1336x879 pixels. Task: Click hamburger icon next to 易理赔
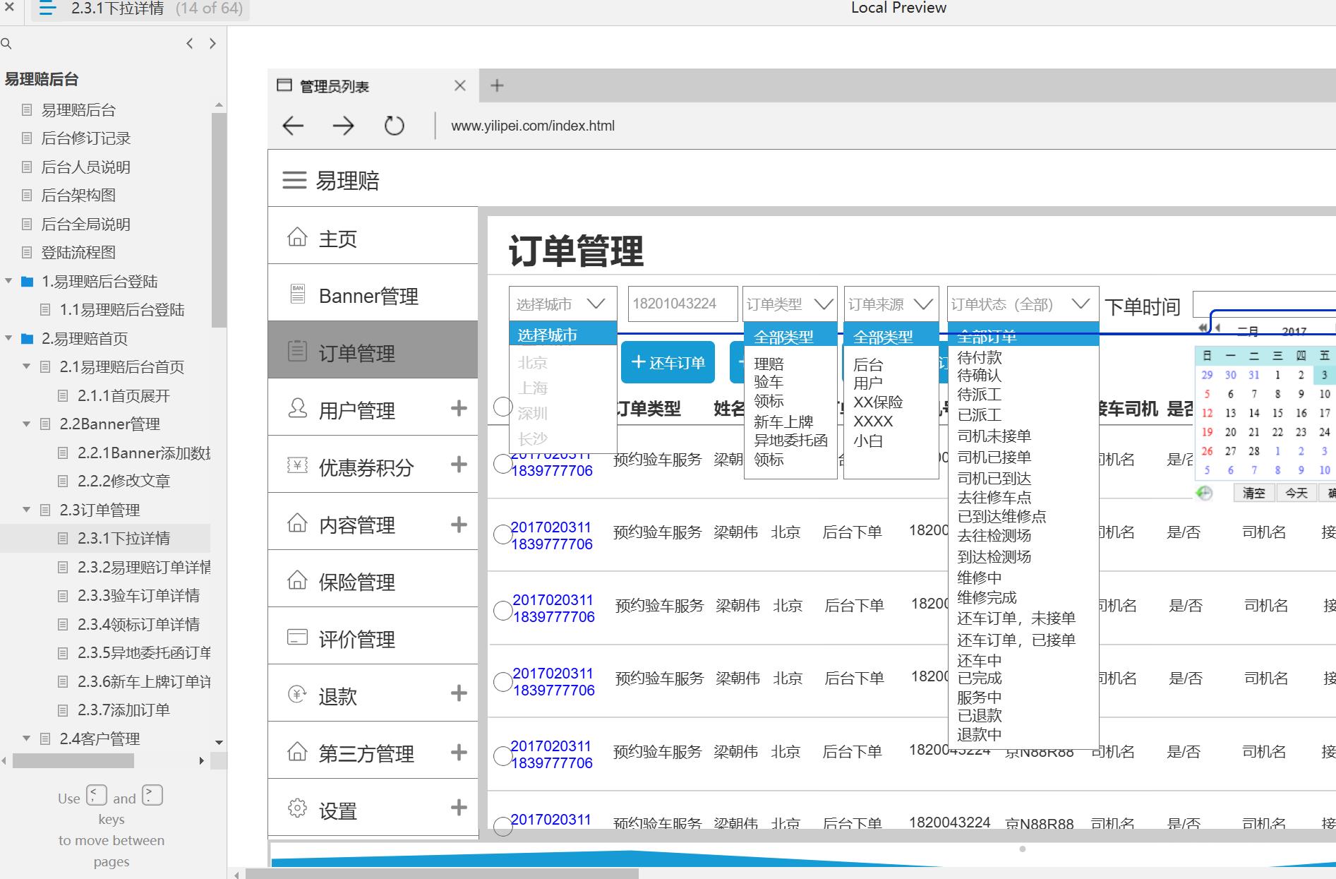294,180
